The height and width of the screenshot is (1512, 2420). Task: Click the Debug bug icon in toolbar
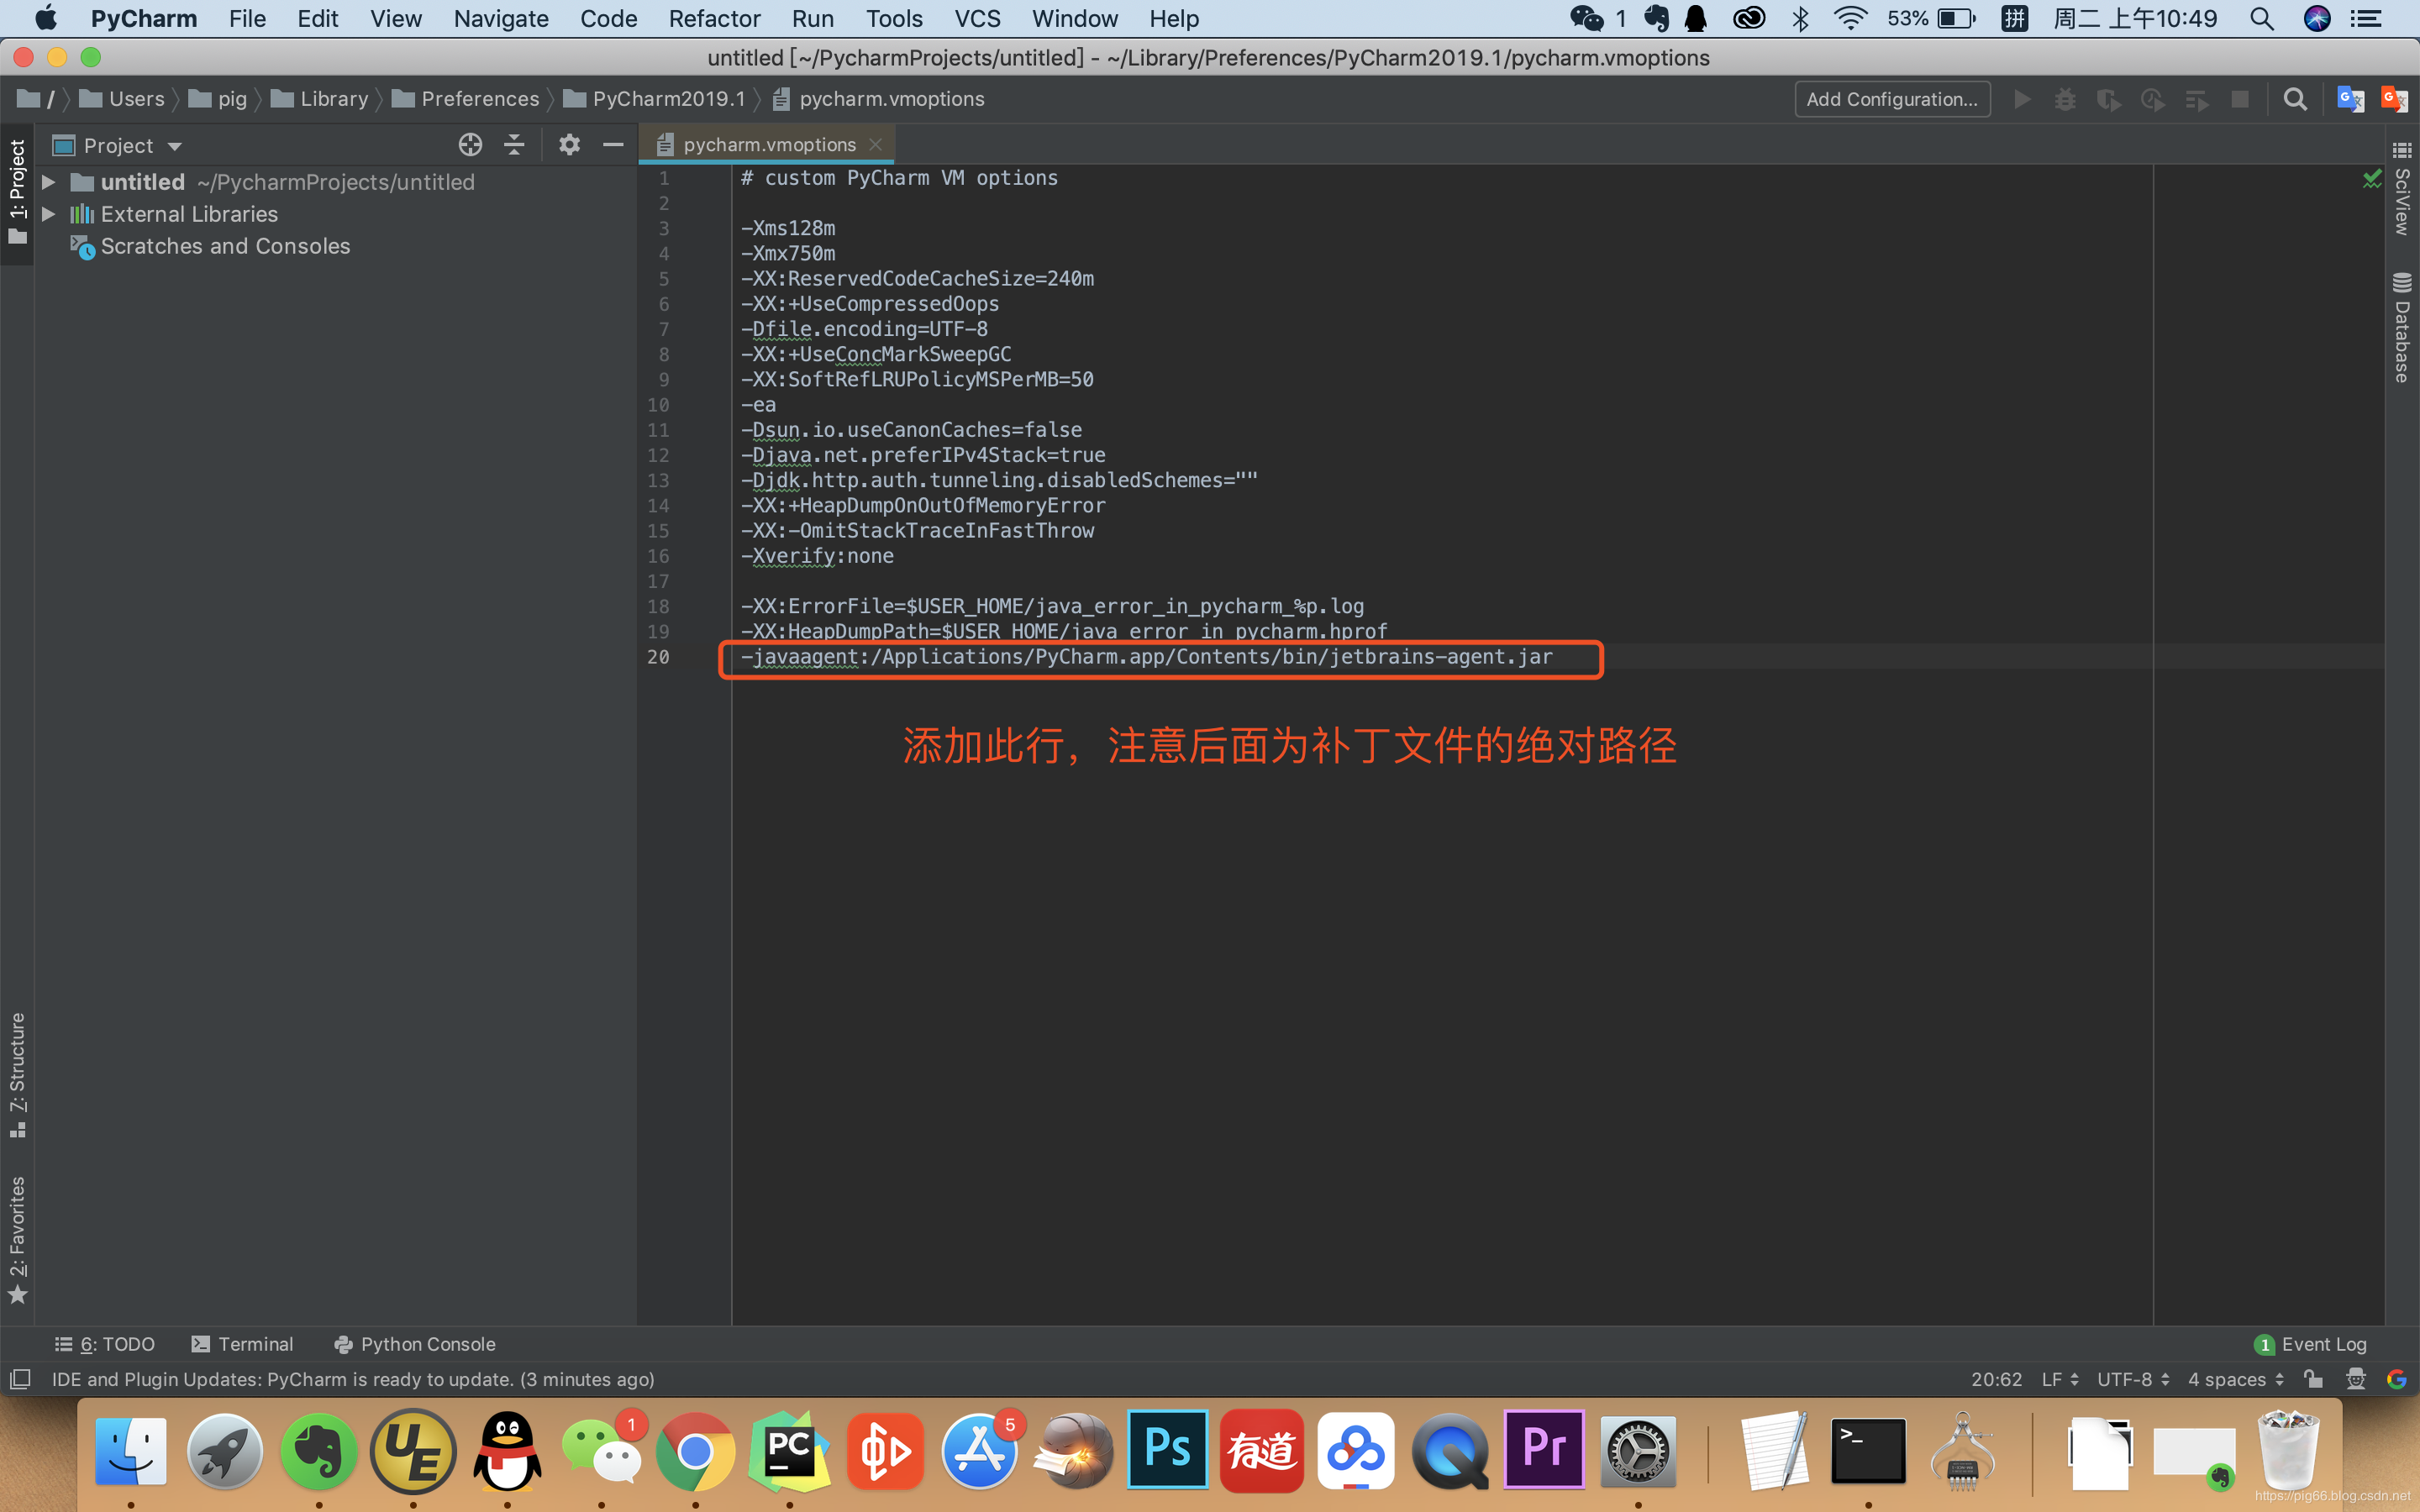coord(2065,99)
